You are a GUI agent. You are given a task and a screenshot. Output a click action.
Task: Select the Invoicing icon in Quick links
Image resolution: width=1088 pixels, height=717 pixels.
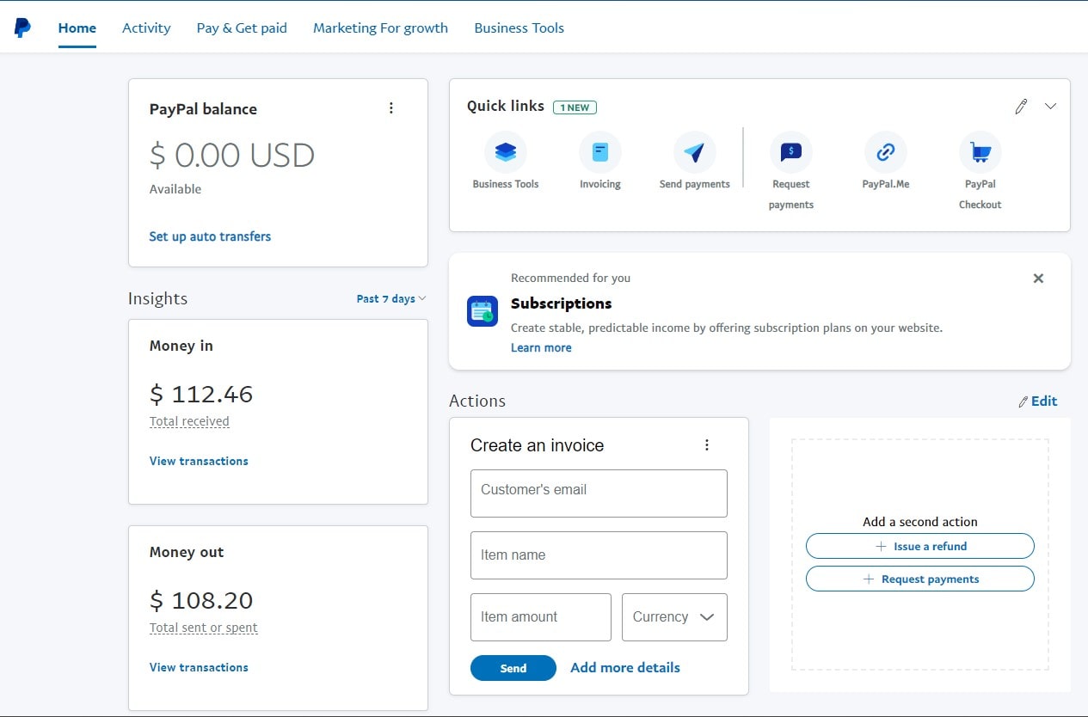pos(599,153)
